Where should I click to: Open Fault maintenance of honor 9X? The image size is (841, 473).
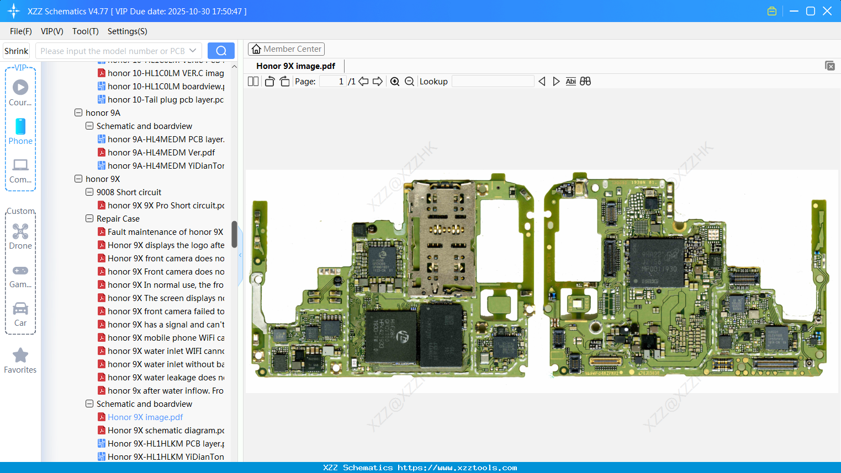tap(160, 232)
